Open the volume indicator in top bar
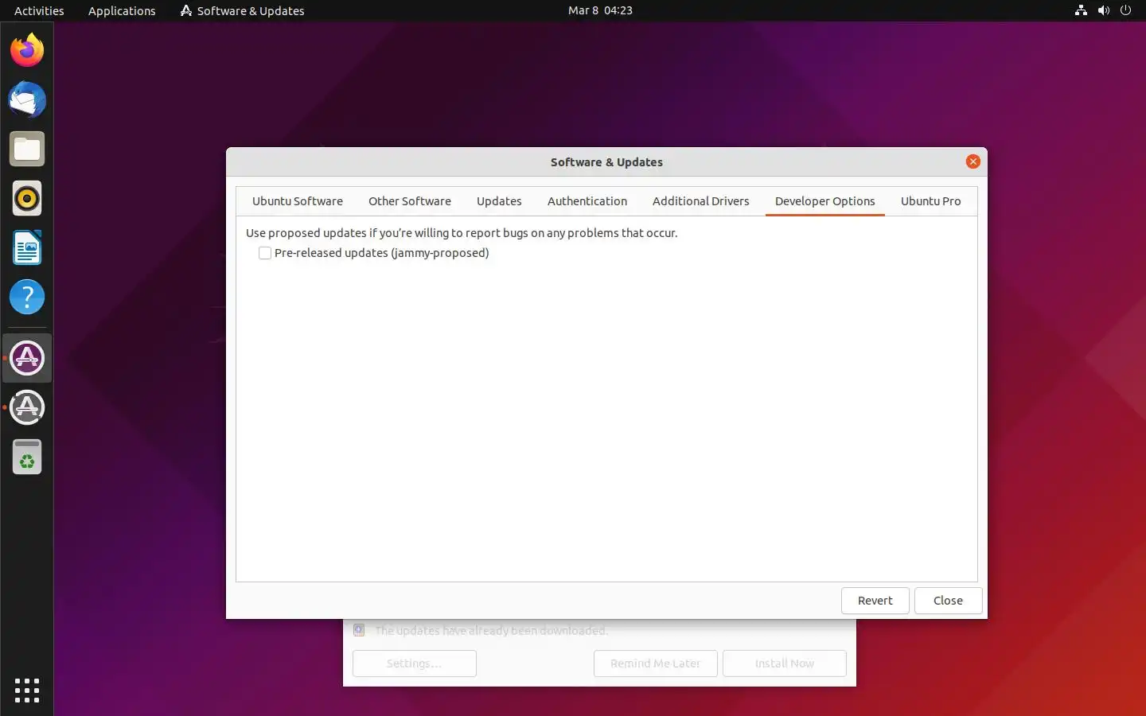1146x716 pixels. (1103, 10)
